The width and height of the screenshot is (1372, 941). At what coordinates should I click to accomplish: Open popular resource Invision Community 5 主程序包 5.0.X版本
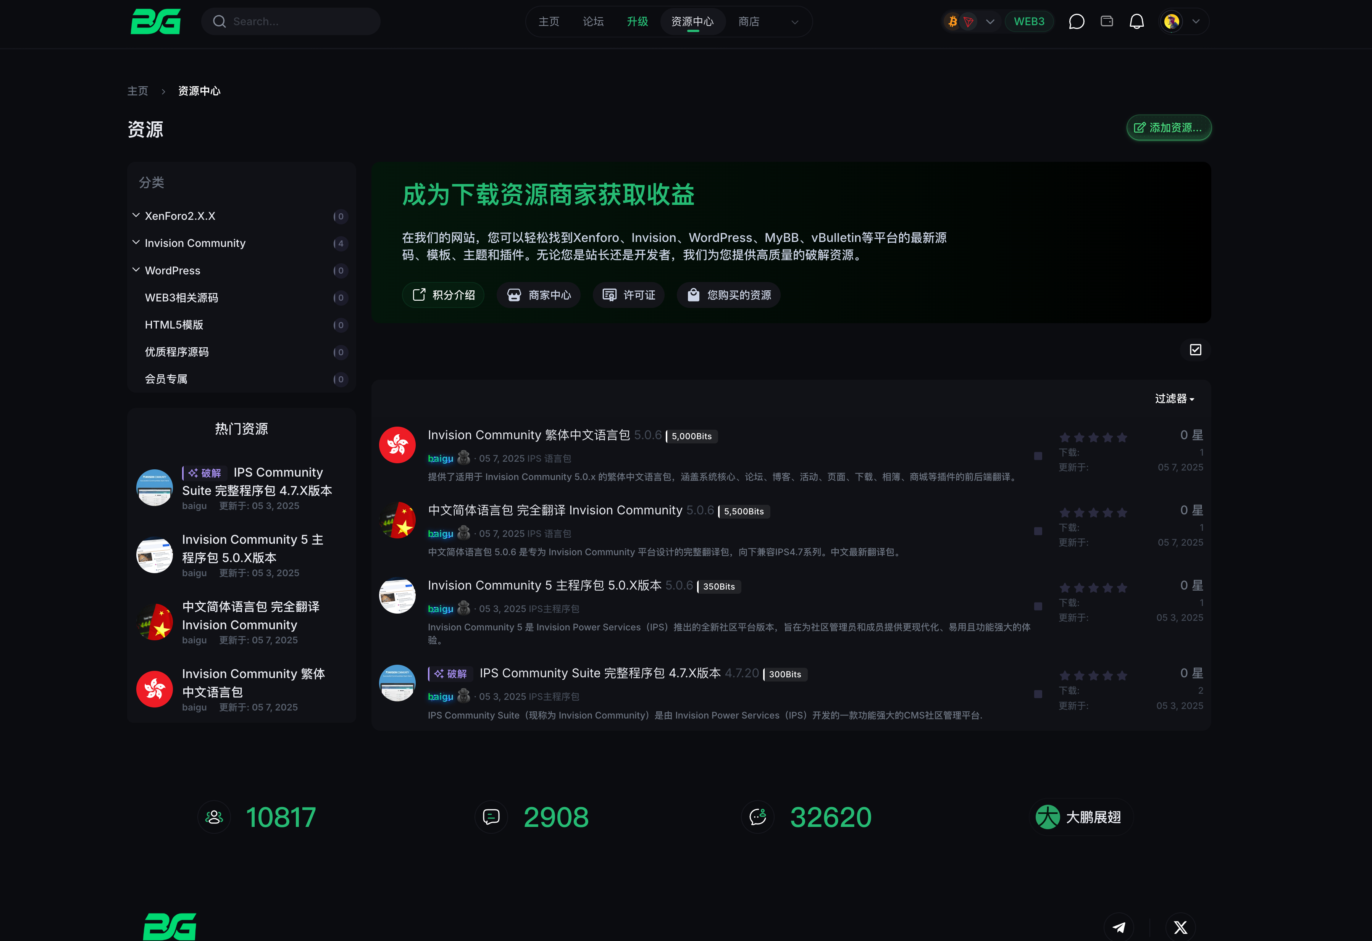253,549
